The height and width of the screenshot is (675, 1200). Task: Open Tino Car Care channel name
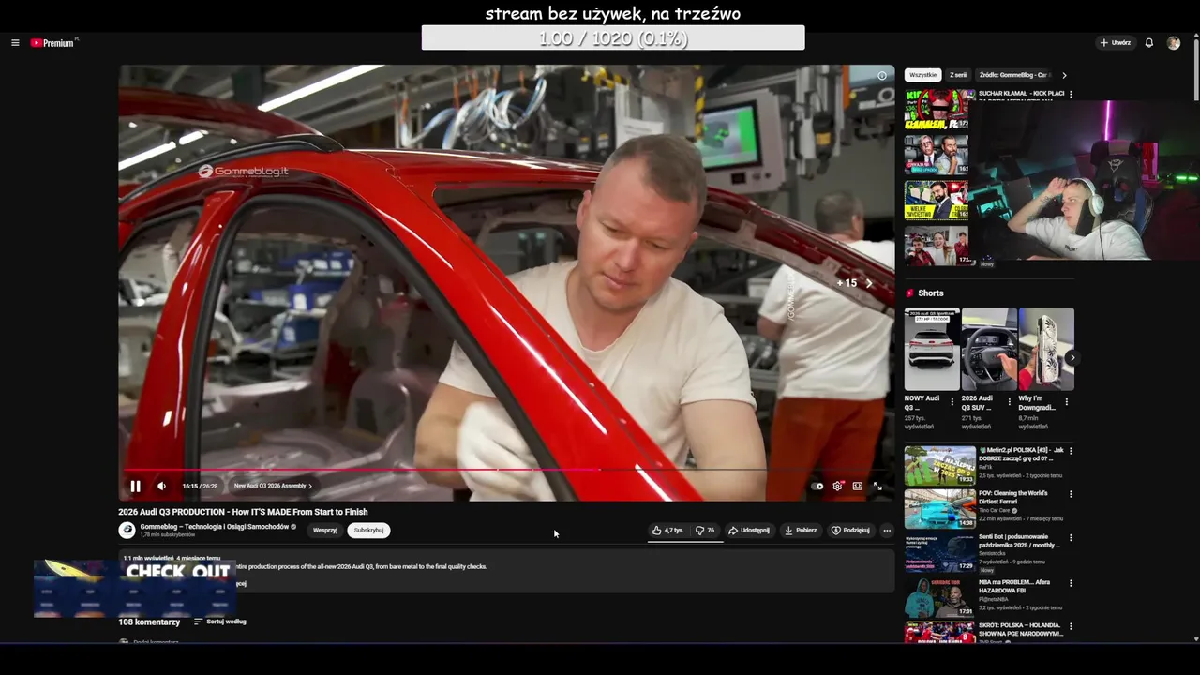tap(995, 510)
